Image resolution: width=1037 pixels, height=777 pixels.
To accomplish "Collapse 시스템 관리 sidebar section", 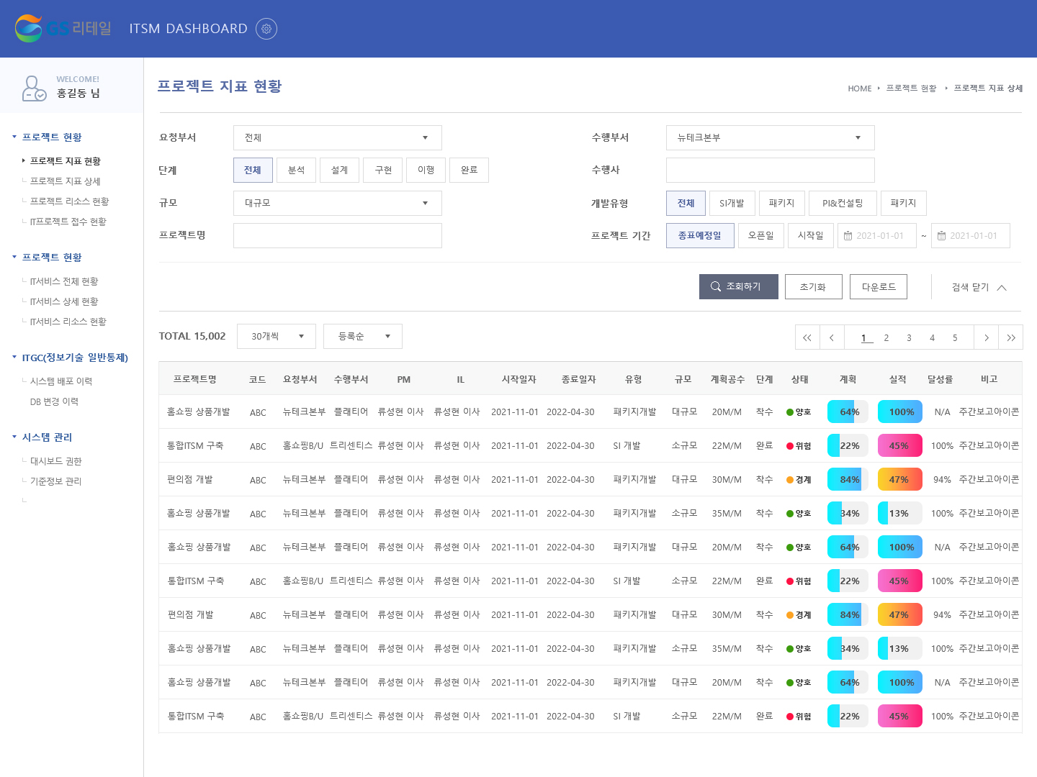I will tap(42, 437).
